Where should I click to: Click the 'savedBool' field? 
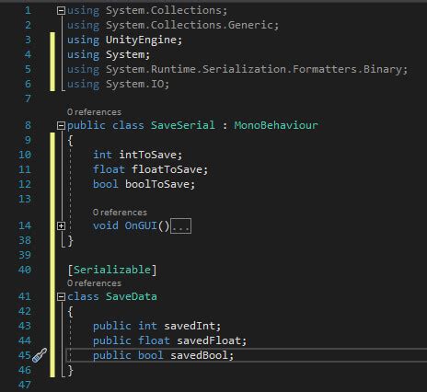click(199, 355)
